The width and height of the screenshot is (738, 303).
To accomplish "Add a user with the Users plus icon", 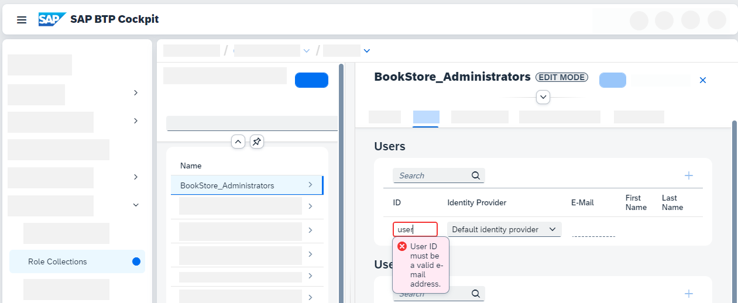I will pos(689,175).
